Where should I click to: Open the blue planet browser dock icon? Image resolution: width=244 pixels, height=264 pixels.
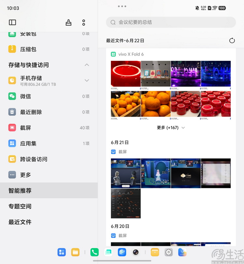pyautogui.click(x=122, y=252)
